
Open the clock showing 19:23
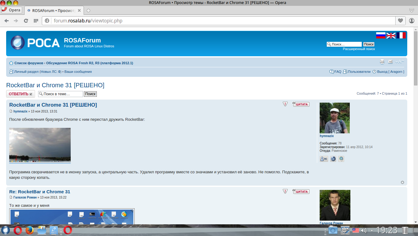tap(387, 230)
